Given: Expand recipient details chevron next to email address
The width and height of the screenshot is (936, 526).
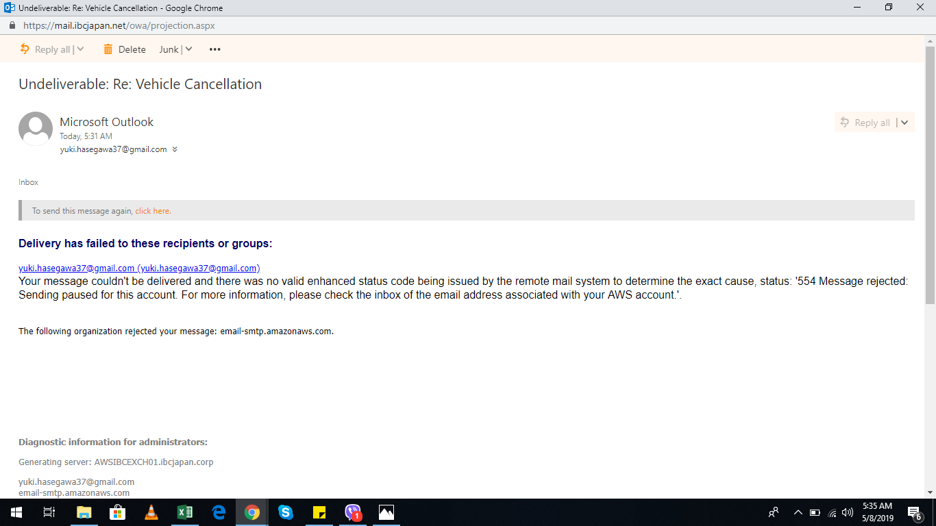Looking at the screenshot, I should coord(175,149).
